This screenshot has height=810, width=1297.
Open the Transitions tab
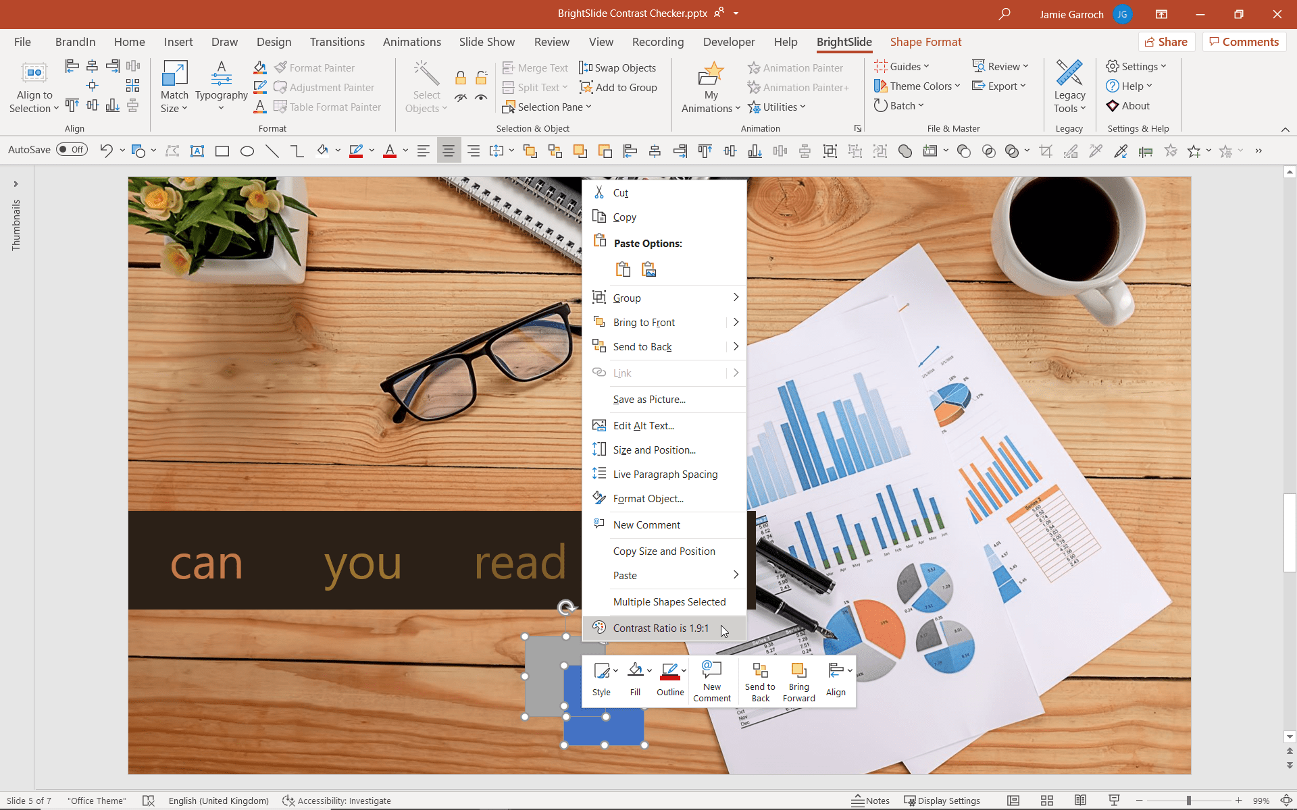point(337,42)
